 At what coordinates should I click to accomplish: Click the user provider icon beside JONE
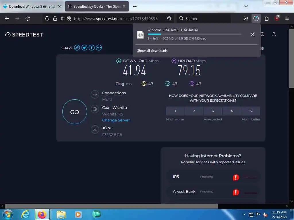tap(95, 129)
